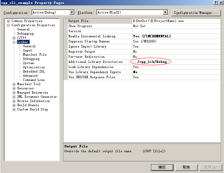Click the Output File value field
The height and width of the screenshot is (173, 224).
tap(176, 21)
